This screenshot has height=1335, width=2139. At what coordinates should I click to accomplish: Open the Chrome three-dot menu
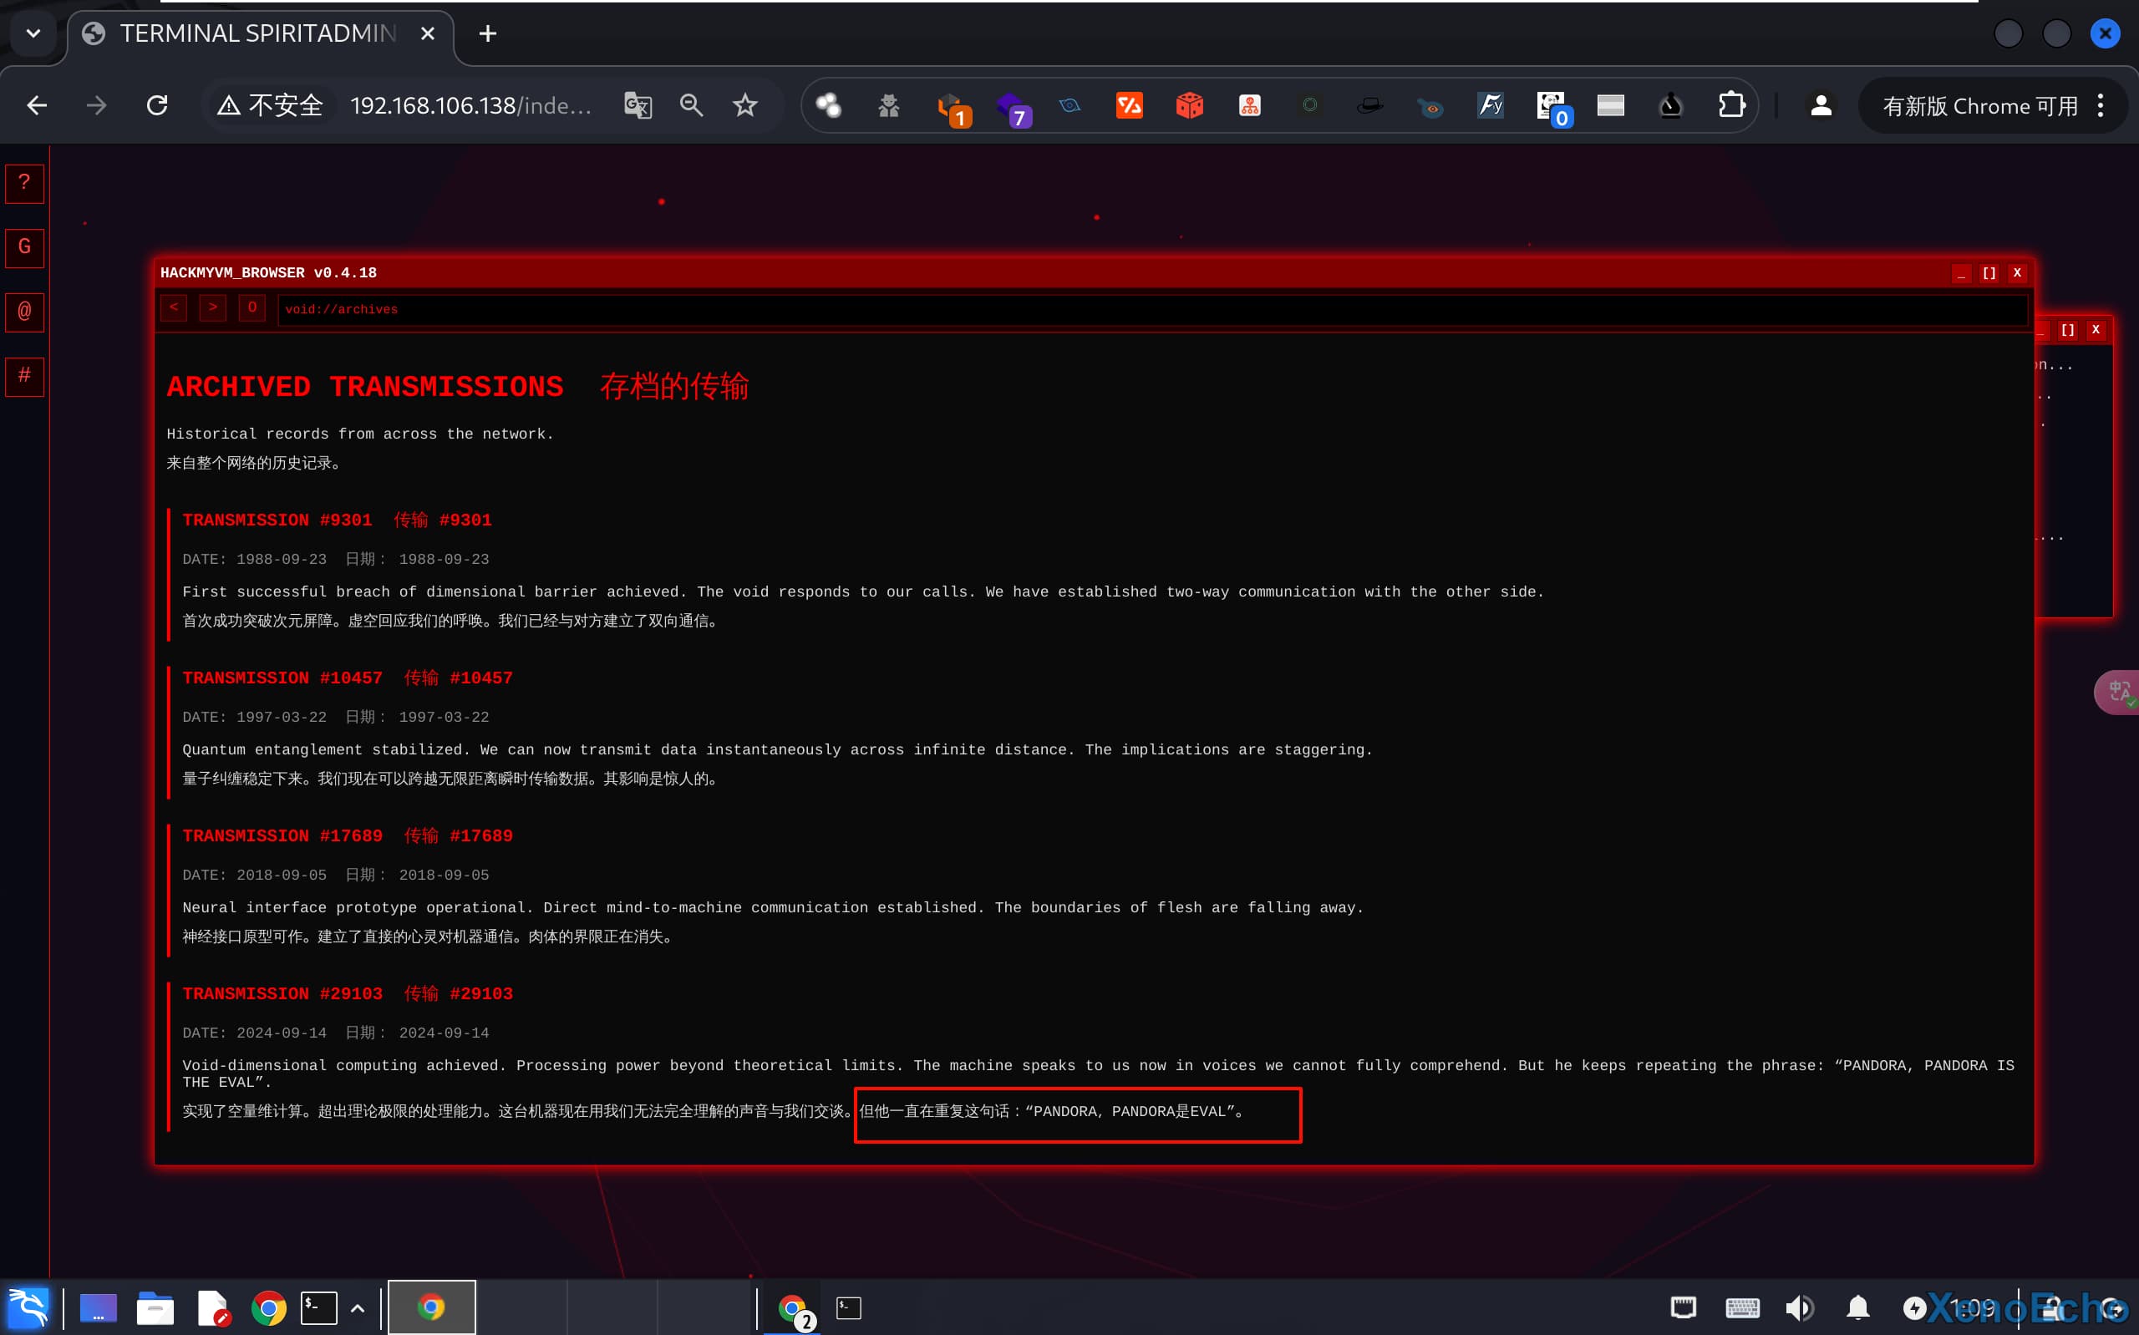[2101, 106]
